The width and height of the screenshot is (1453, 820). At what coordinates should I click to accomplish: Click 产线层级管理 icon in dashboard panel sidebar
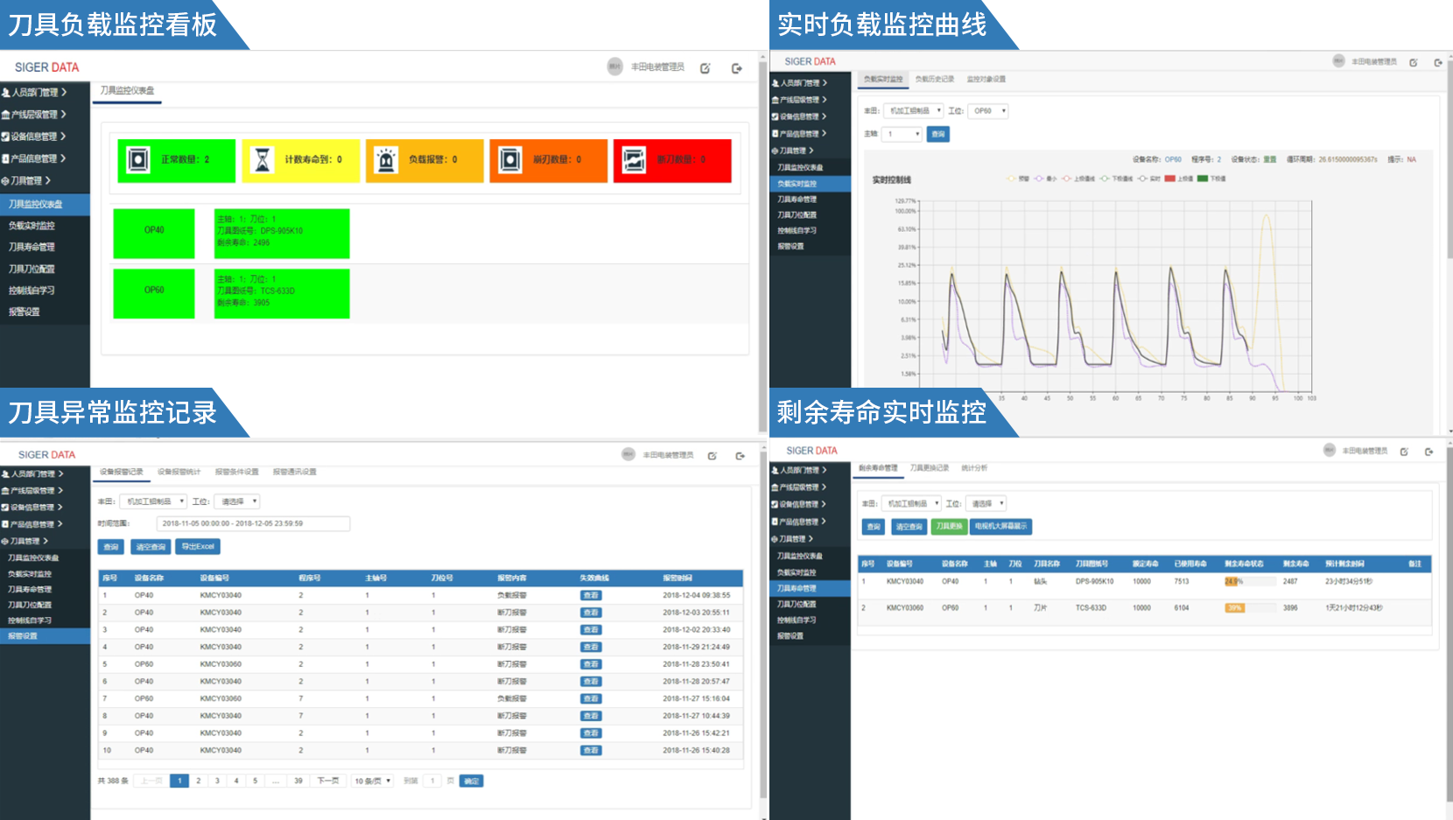tap(5, 115)
